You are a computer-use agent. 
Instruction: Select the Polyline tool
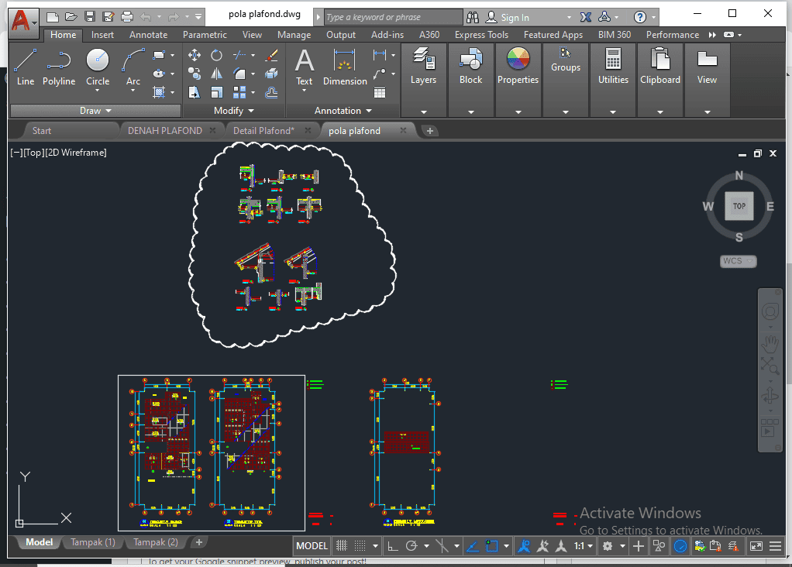point(59,67)
